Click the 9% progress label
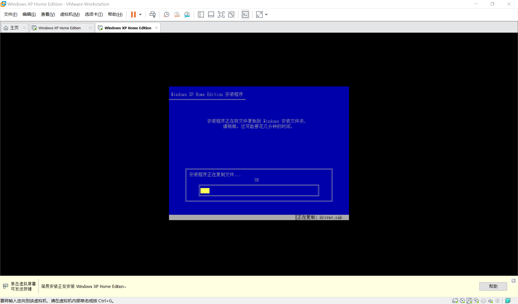 (257, 180)
